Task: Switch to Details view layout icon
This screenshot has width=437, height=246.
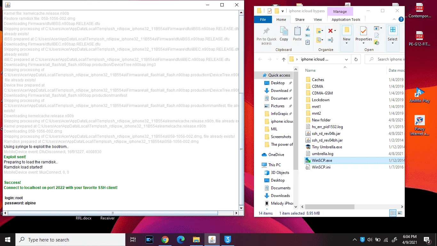Action: [x=393, y=213]
